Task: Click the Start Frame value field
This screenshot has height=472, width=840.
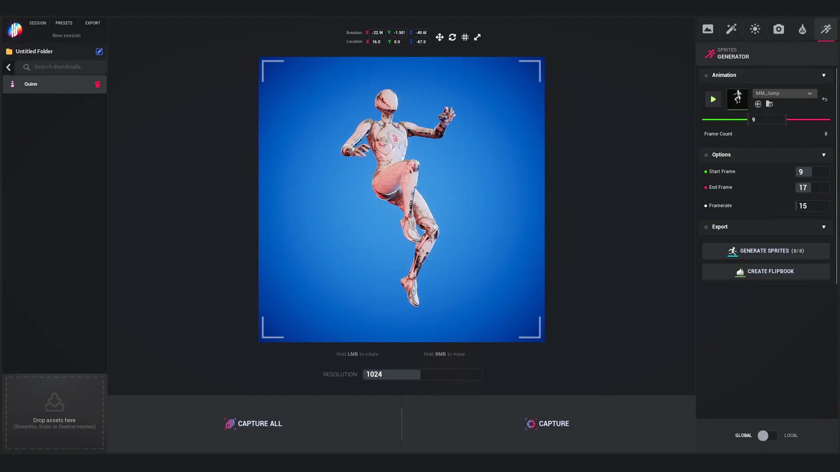Action: [812, 172]
